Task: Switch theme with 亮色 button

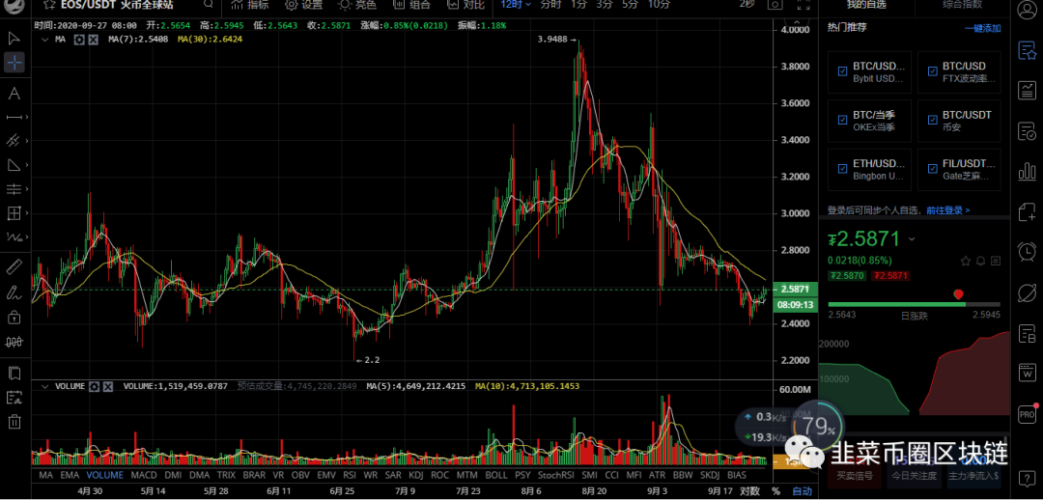Action: tap(357, 5)
